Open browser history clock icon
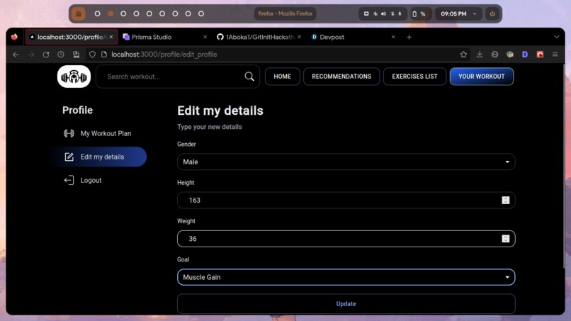The height and width of the screenshot is (321, 571). (x=61, y=55)
